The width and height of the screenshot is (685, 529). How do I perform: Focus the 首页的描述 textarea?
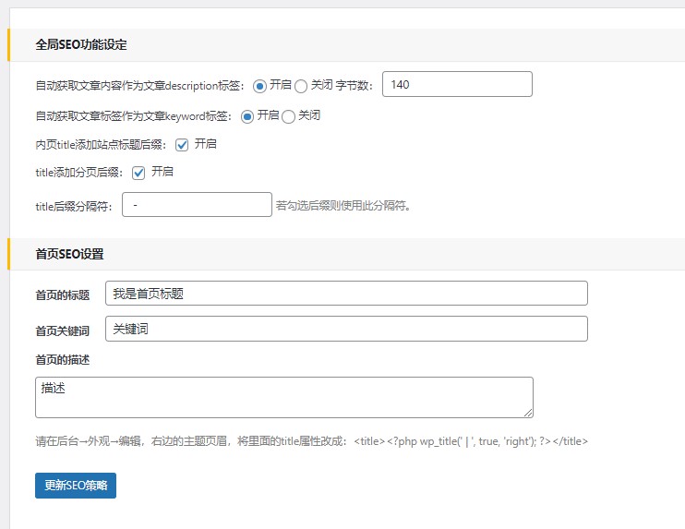point(283,397)
